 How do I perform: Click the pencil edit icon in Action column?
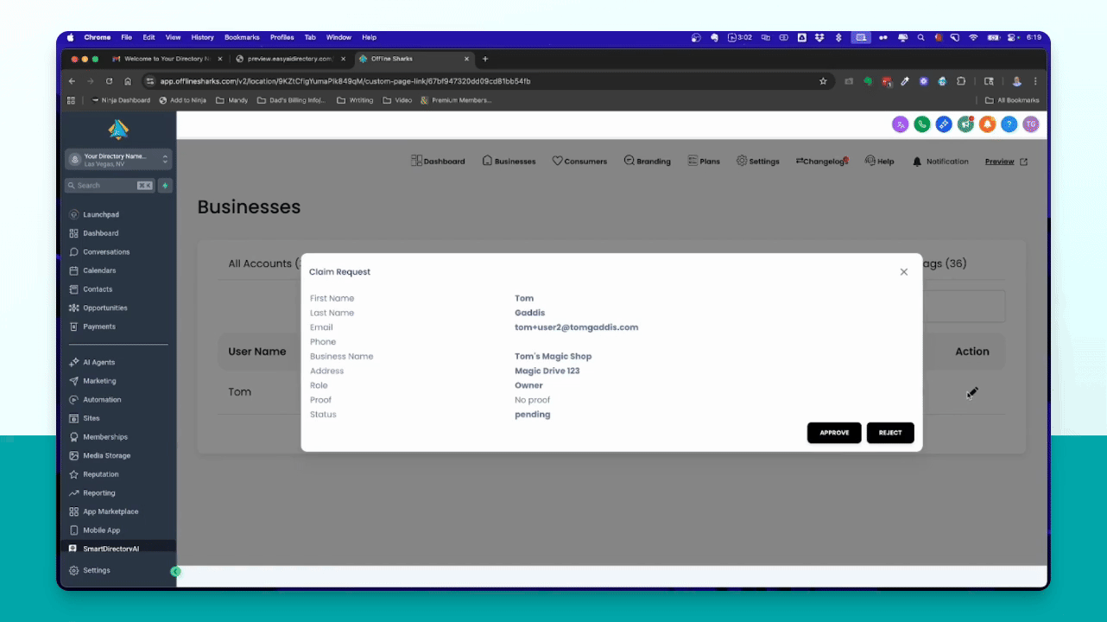(x=971, y=393)
